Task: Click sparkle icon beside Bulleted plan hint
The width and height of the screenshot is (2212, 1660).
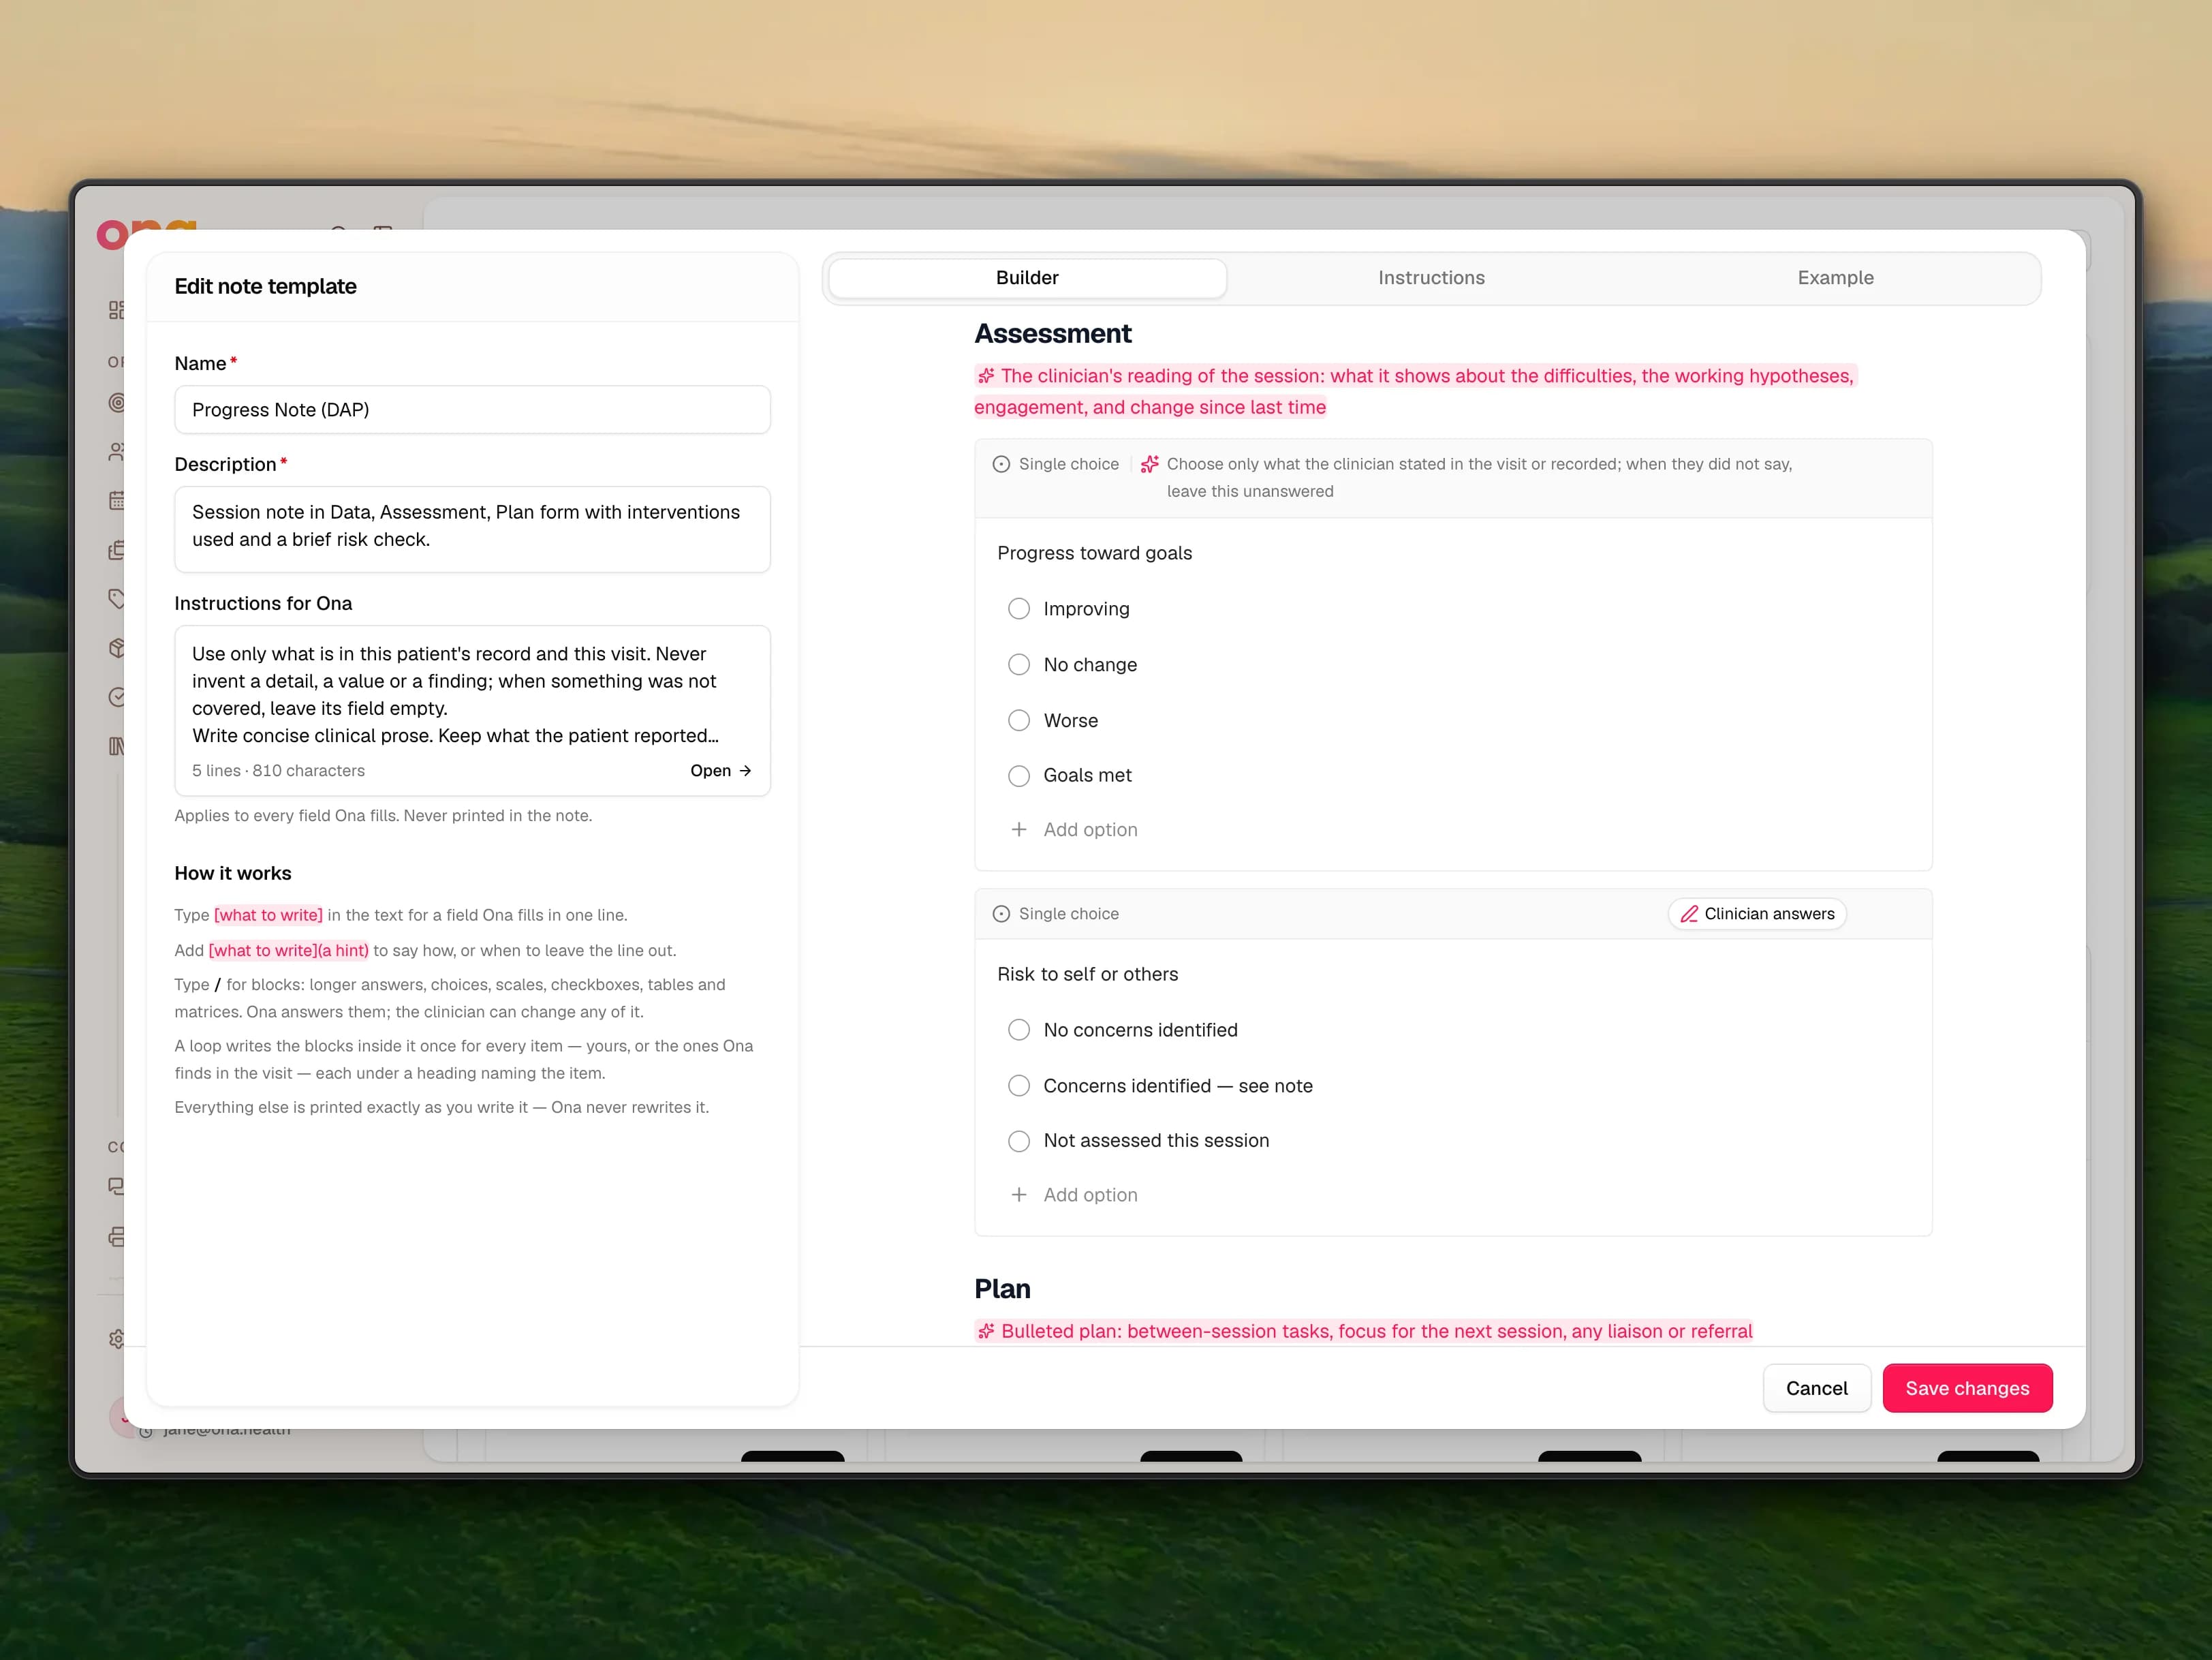Action: 986,1331
